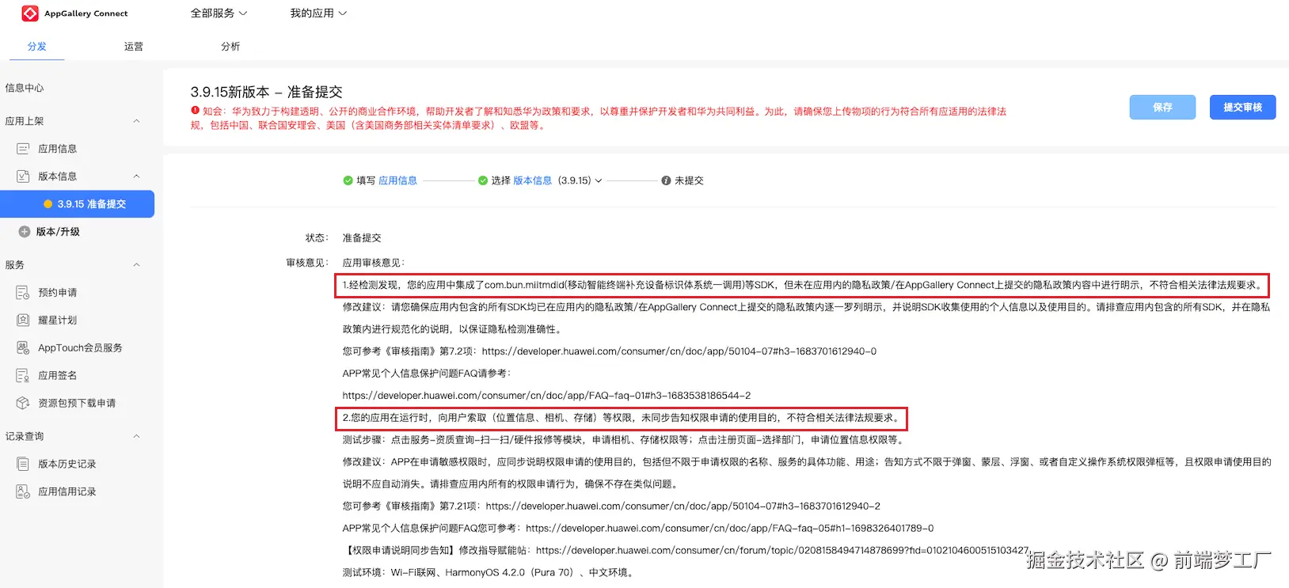Open the 应用信息 step link
This screenshot has width=1289, height=588.
tap(397, 180)
